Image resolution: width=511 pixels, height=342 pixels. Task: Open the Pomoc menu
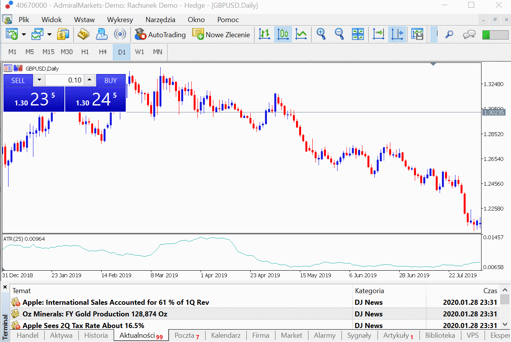coord(228,20)
